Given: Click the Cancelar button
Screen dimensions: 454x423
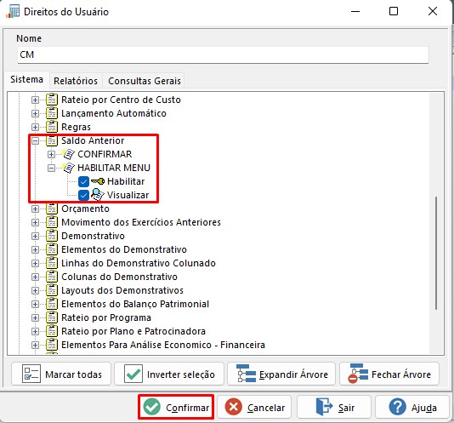Looking at the screenshot, I should [254, 407].
